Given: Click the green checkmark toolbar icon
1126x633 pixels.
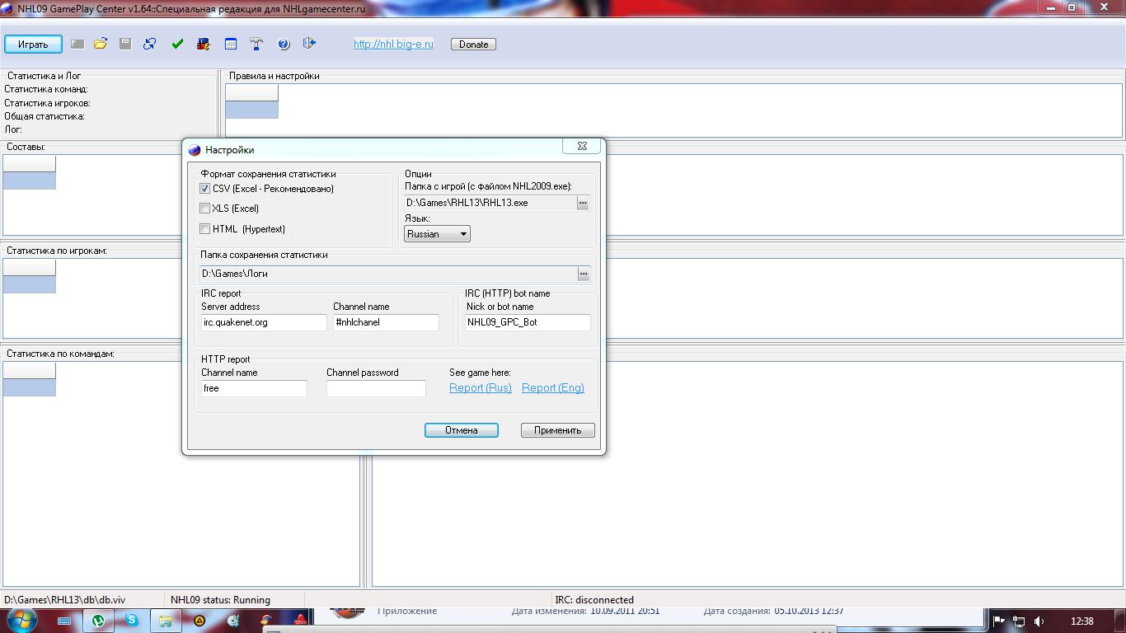Looking at the screenshot, I should pyautogui.click(x=177, y=44).
